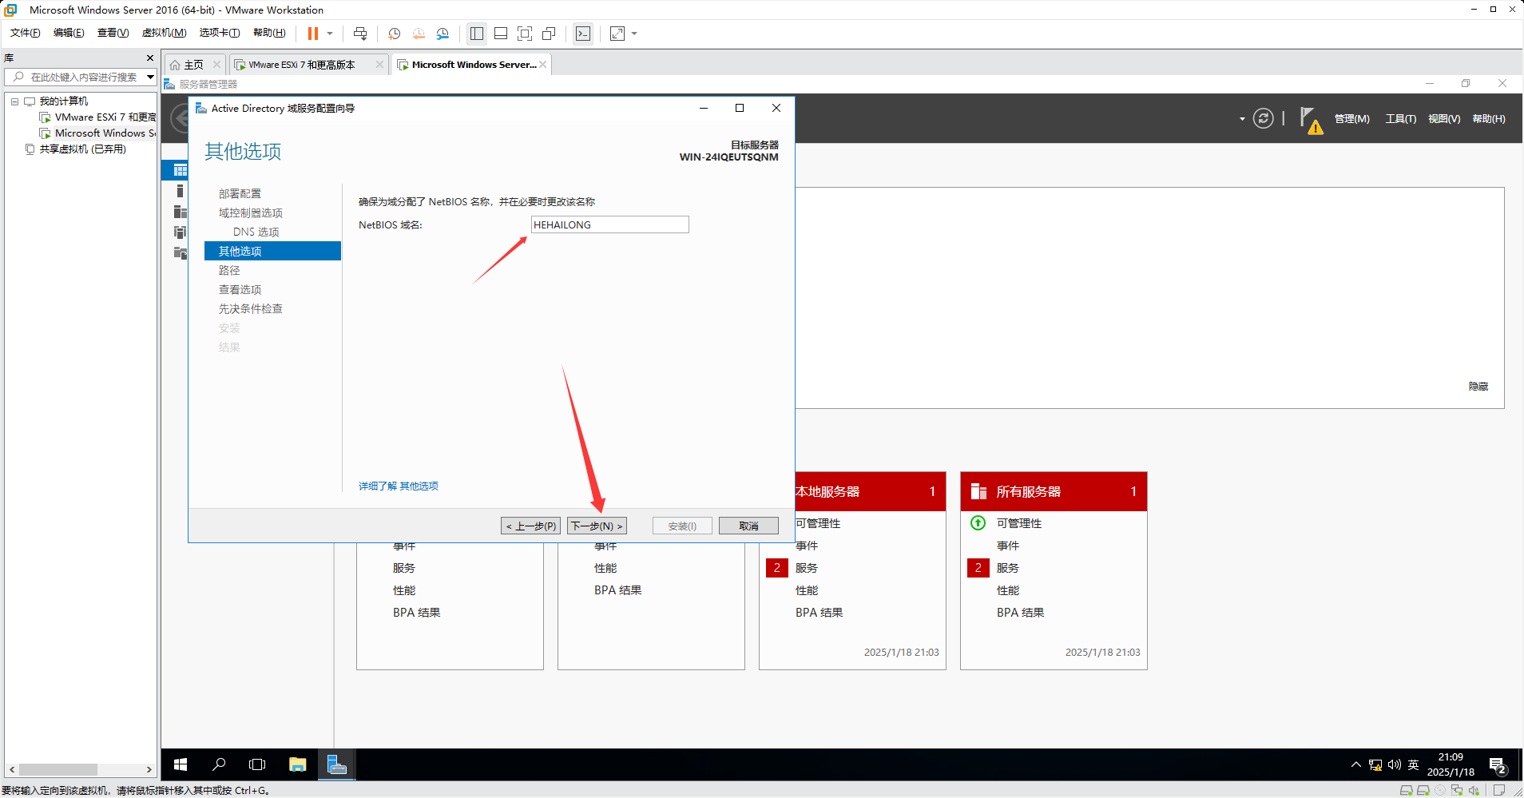The image size is (1524, 798).
Task: Expand the library search filter dropdown
Action: click(150, 77)
